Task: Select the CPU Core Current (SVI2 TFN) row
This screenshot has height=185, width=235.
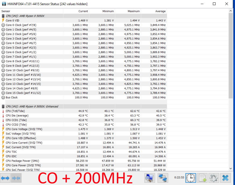Action: (x=83, y=143)
